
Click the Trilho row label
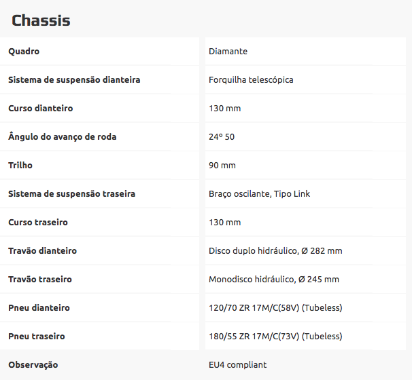[x=20, y=166]
